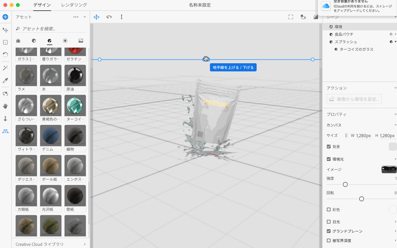Click the frame all view icon
The width and height of the screenshot is (397, 248).
(290, 17)
